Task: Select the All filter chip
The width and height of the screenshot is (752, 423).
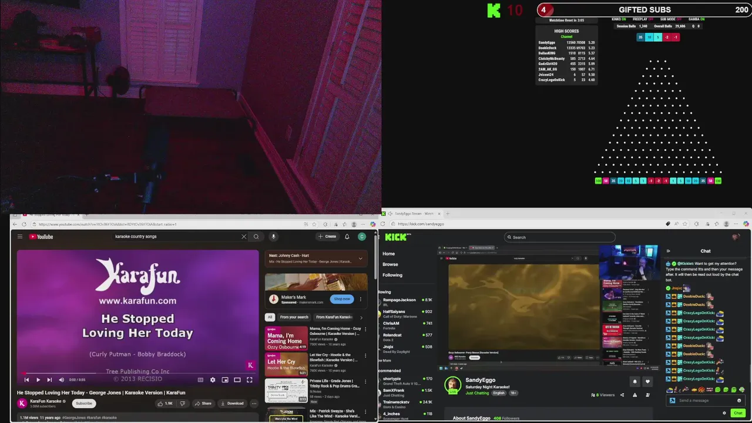Action: 270,317
